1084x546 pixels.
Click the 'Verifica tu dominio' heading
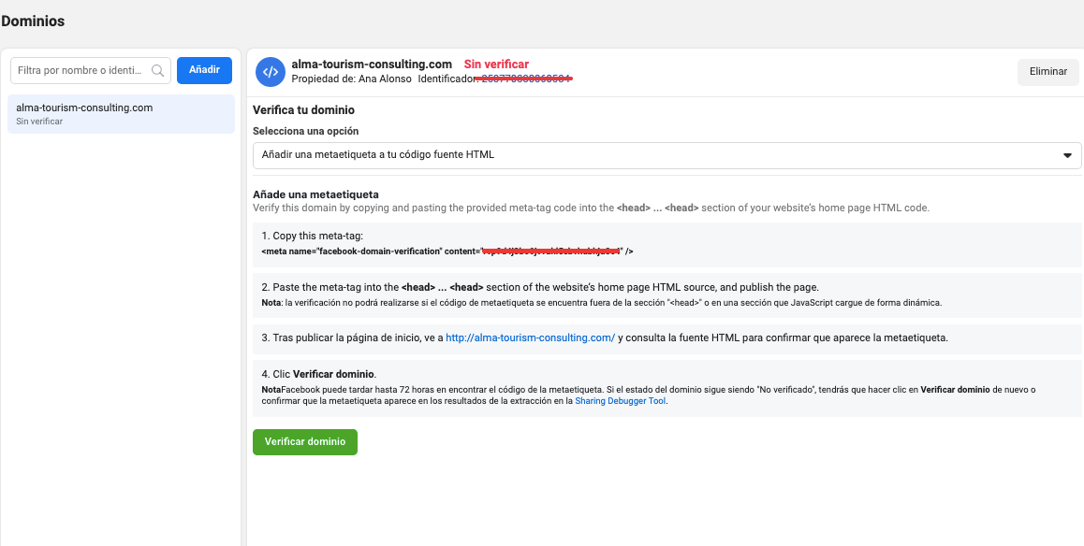coord(303,109)
